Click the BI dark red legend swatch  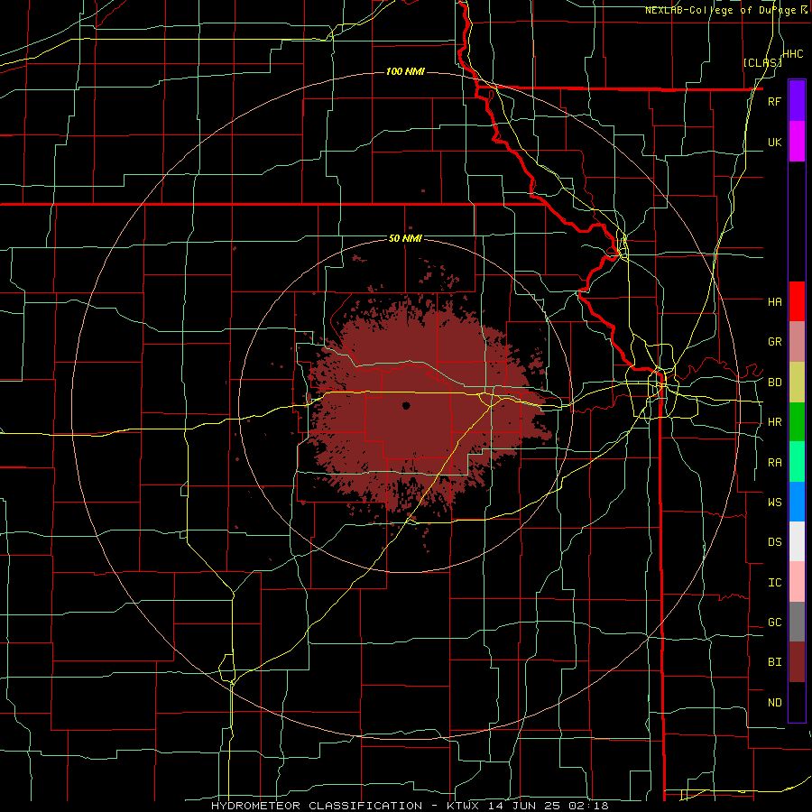tap(797, 662)
